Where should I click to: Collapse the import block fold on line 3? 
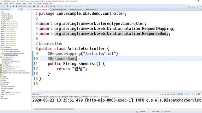click(39, 24)
